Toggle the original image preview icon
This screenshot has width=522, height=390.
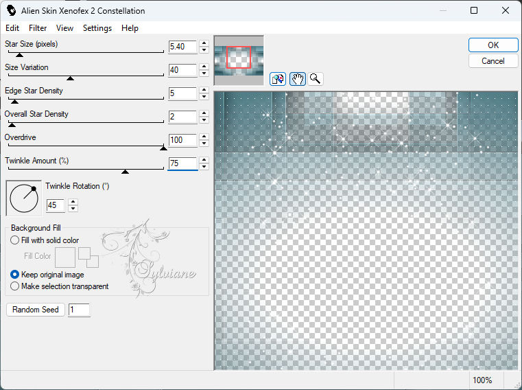coord(278,79)
